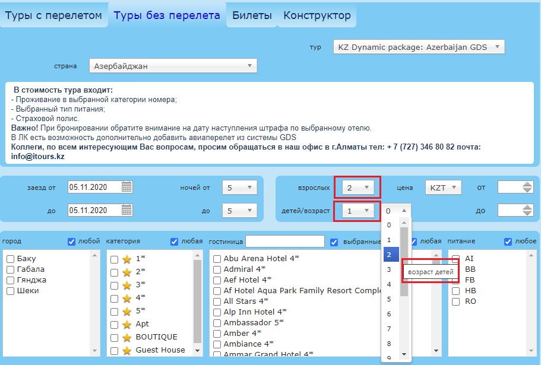This screenshot has height=365, width=541.
Task: Open the 'Билеты' tab
Action: [x=252, y=15]
